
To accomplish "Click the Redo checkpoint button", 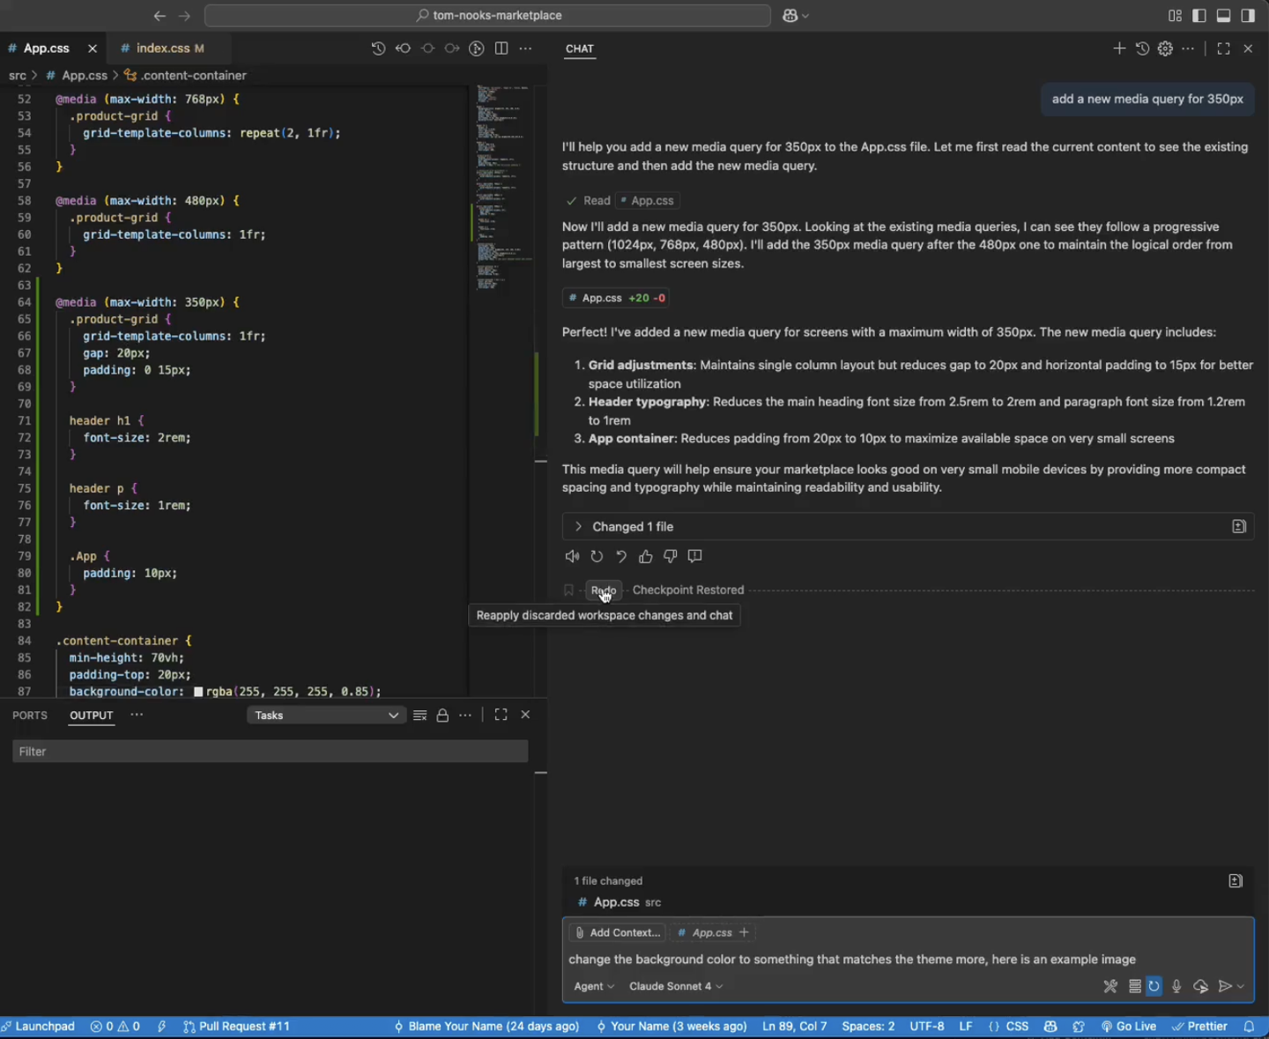I will pyautogui.click(x=603, y=590).
